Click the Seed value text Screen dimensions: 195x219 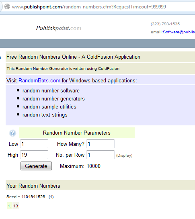tap(26, 196)
